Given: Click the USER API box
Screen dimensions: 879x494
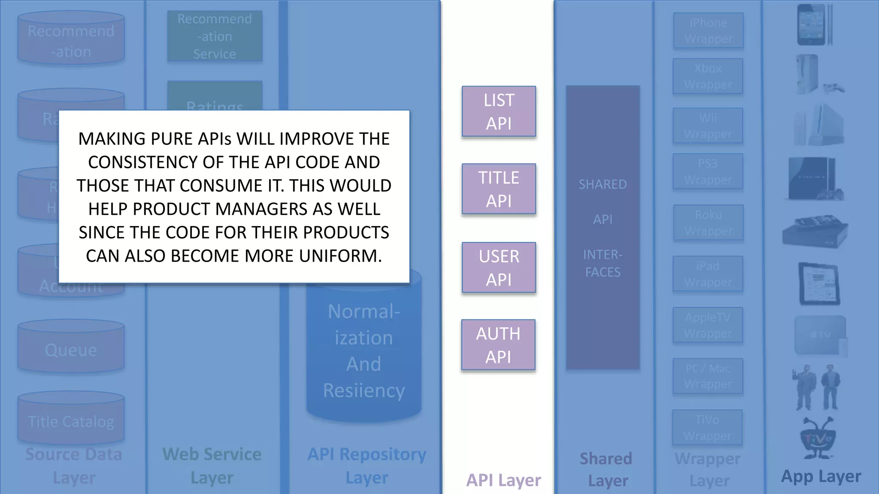Looking at the screenshot, I should point(499,268).
